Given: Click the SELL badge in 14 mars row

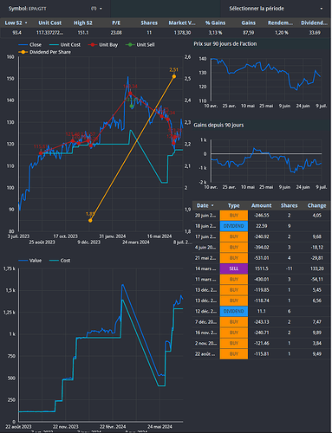Looking at the screenshot, I should pos(234,268).
